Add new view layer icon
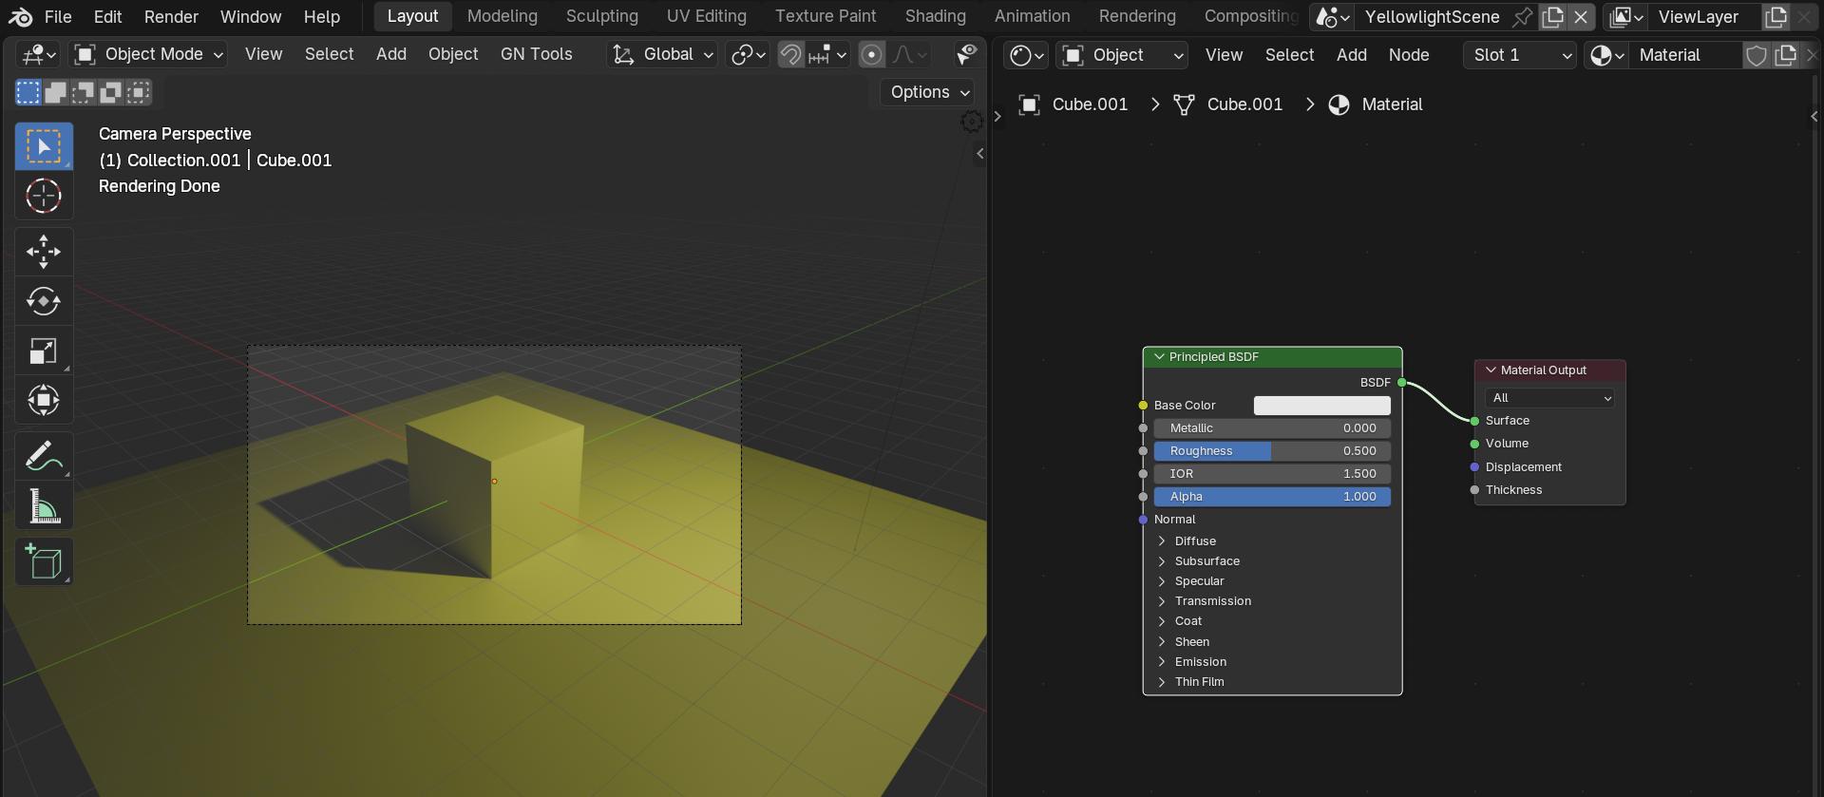Screen dimensions: 1824x797 (x=1776, y=17)
